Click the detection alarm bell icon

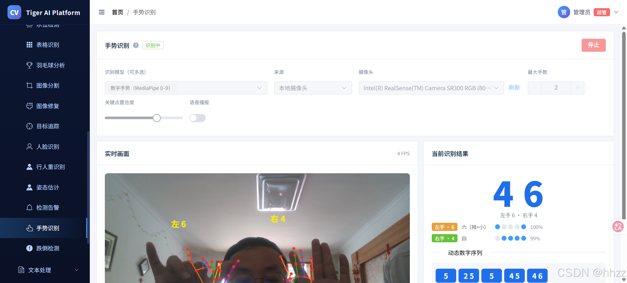(29, 207)
